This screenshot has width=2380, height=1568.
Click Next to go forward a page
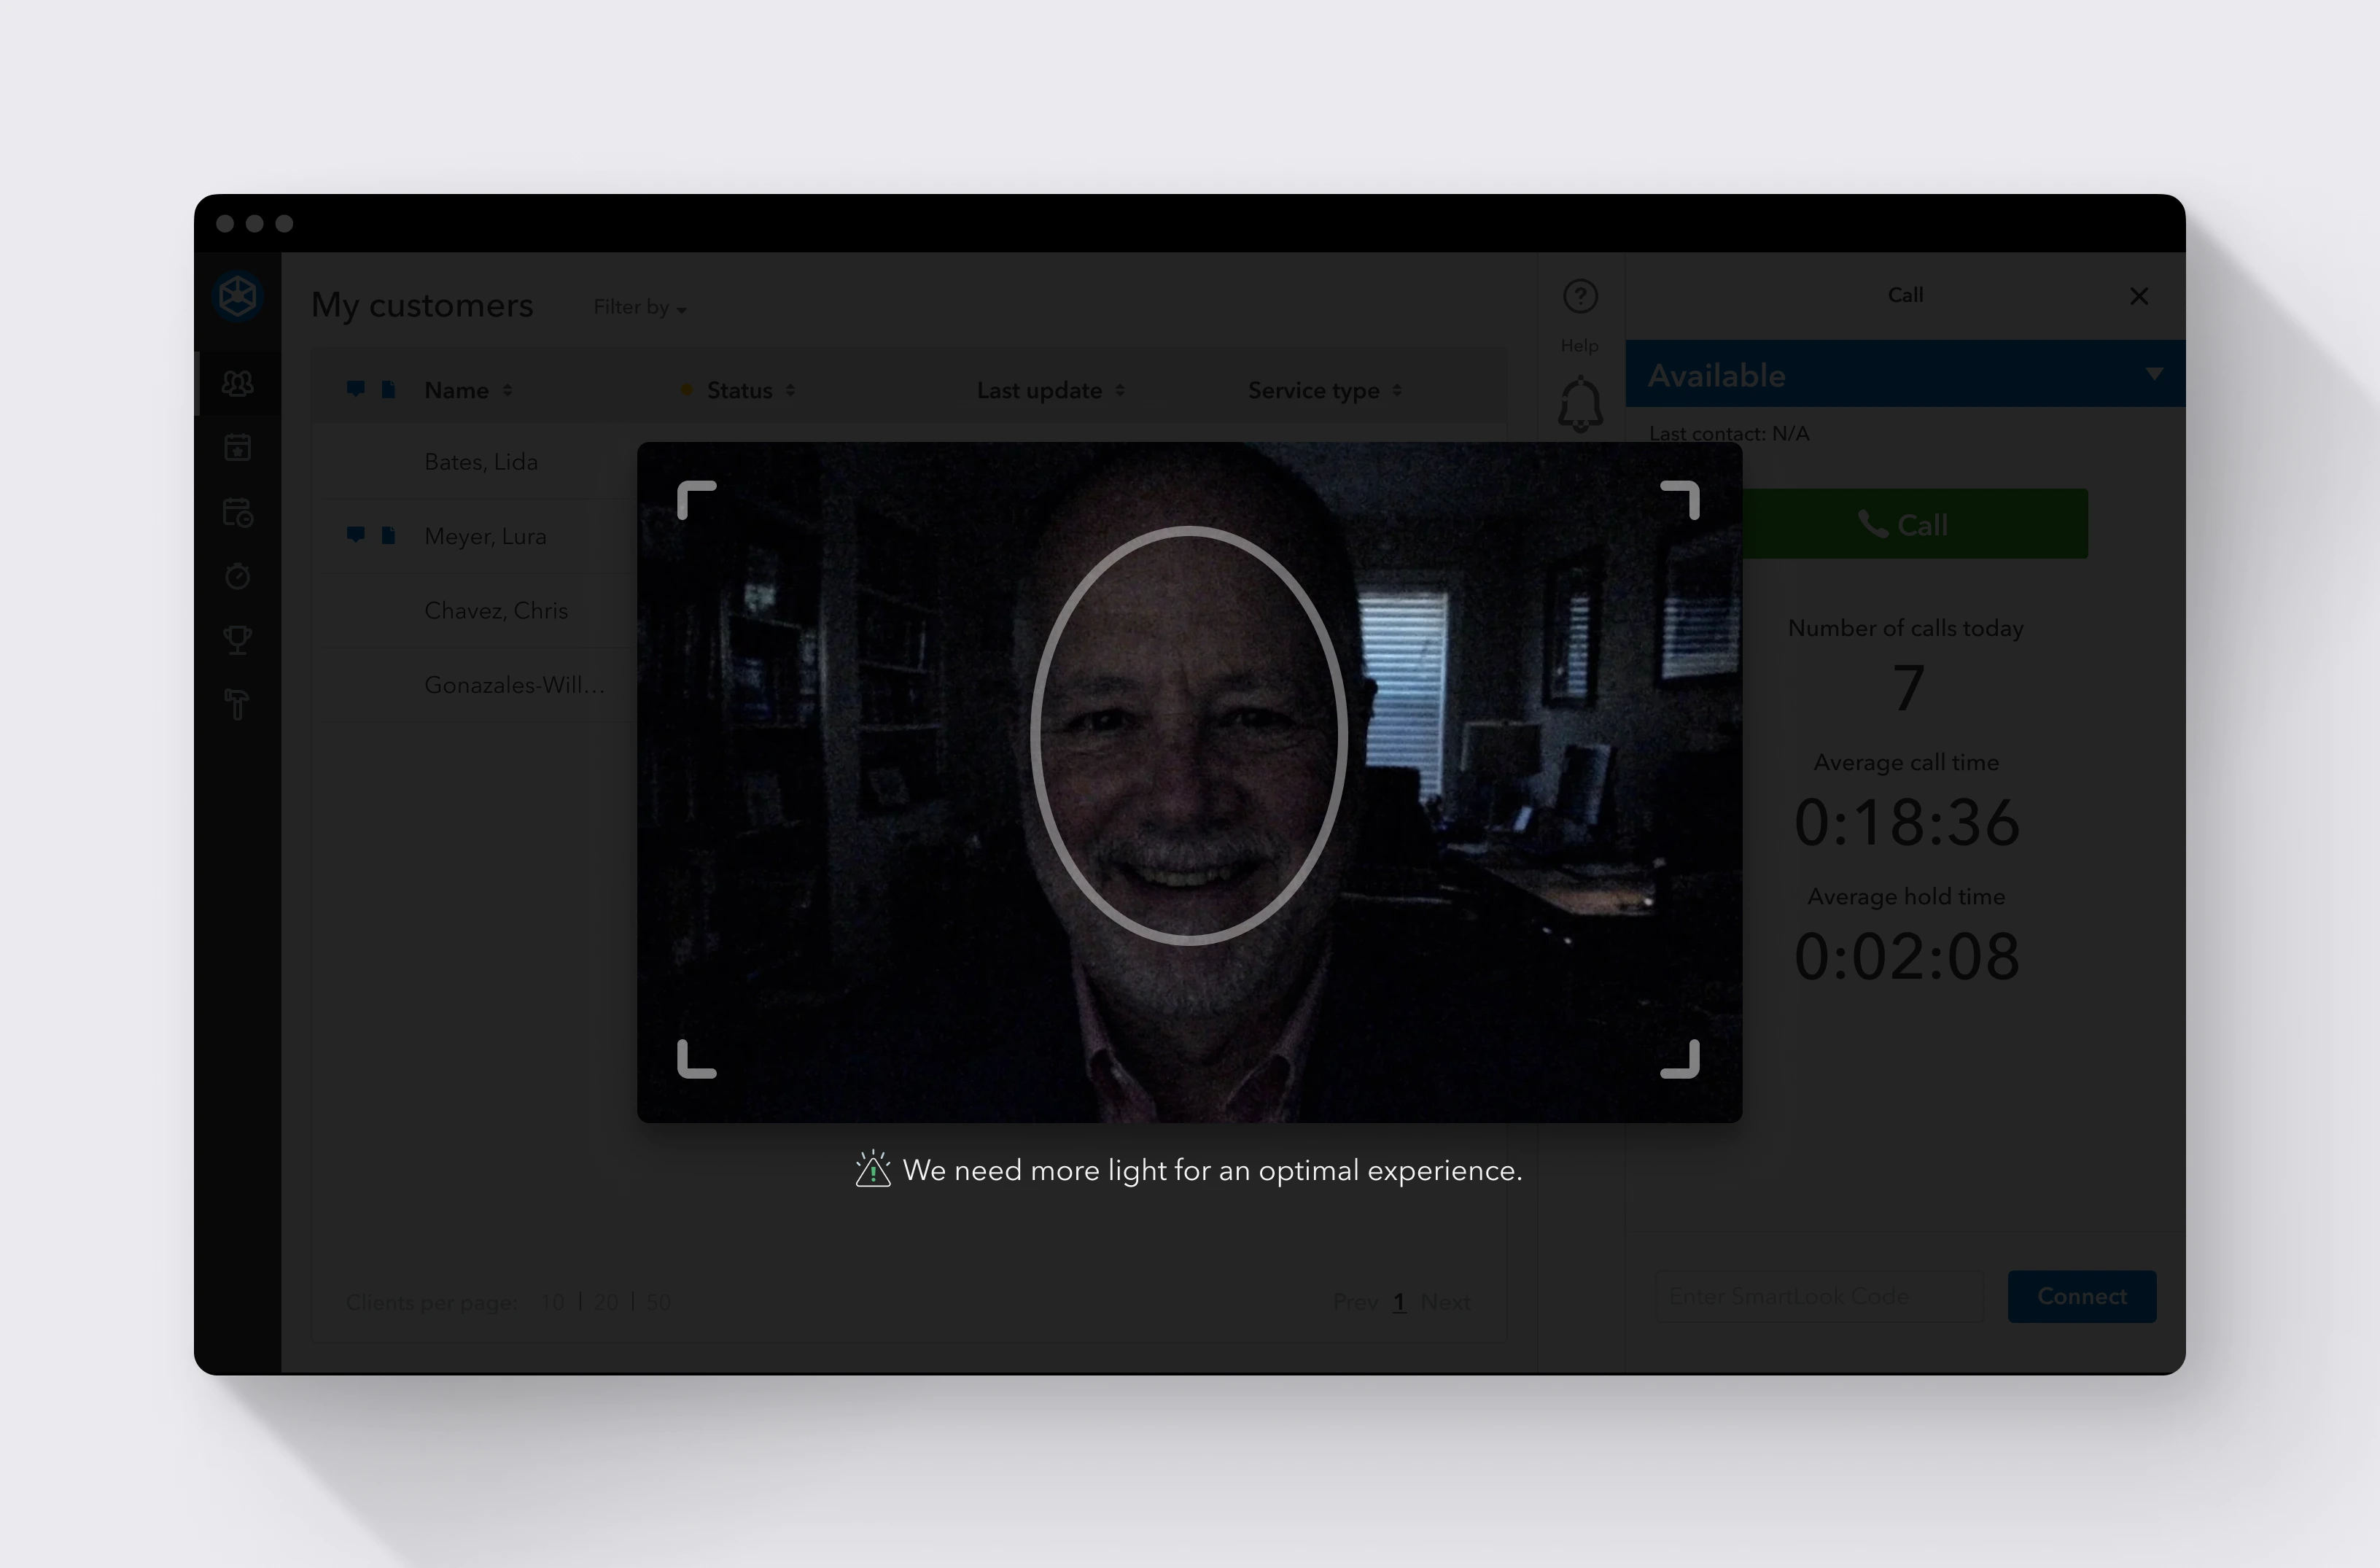pos(1446,1301)
